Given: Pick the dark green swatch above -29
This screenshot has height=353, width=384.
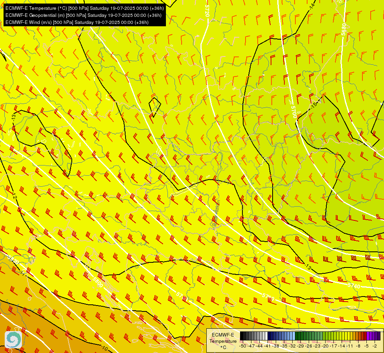Looking at the screenshot, I should (x=297, y=336).
